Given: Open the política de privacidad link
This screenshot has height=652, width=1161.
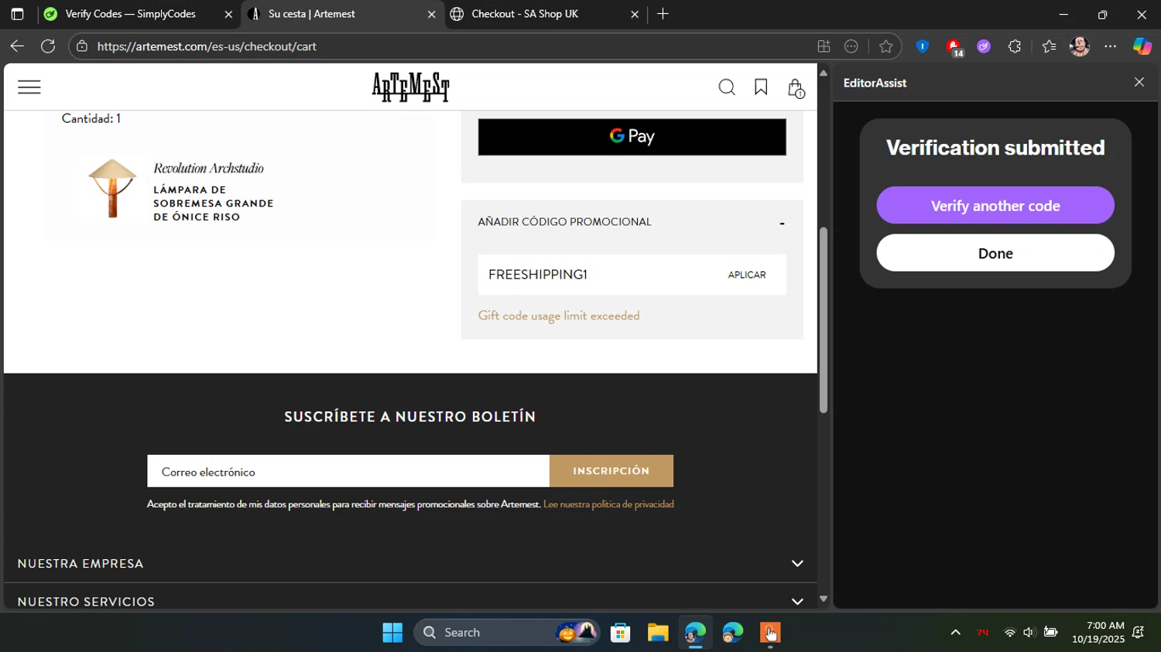Looking at the screenshot, I should 608,504.
